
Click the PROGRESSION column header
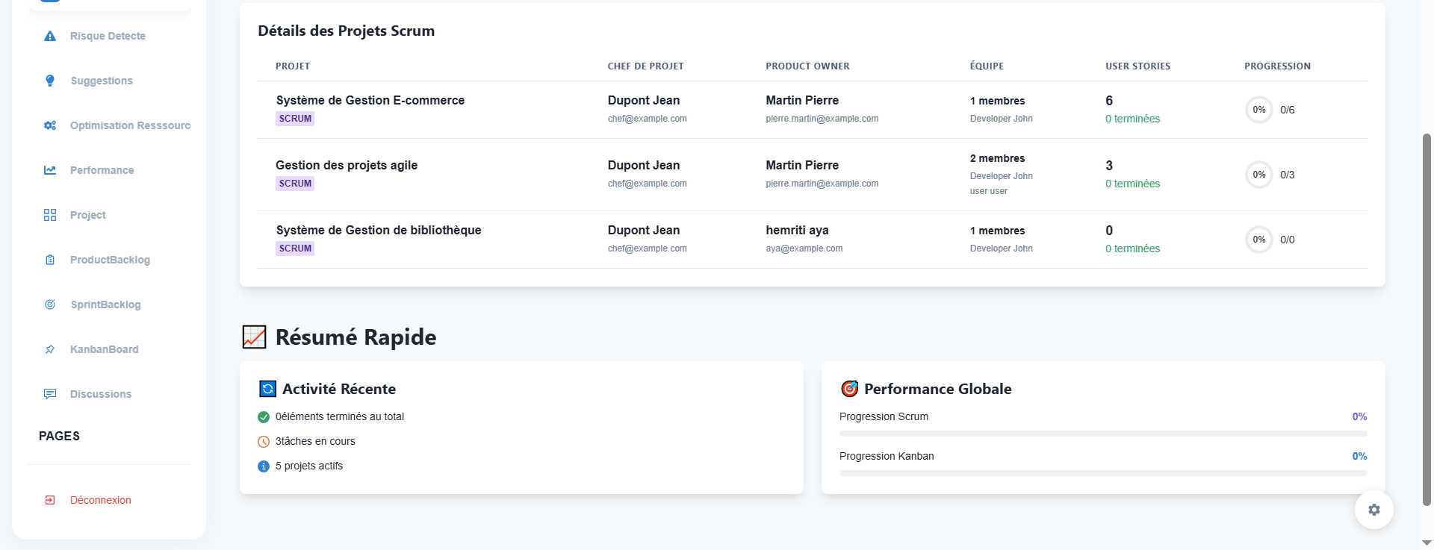click(x=1277, y=66)
